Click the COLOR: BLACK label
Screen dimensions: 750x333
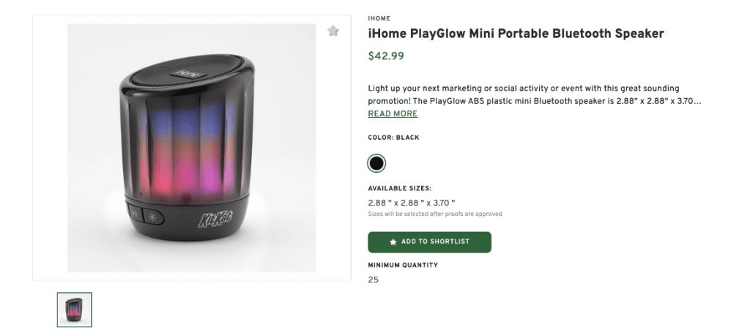(393, 138)
